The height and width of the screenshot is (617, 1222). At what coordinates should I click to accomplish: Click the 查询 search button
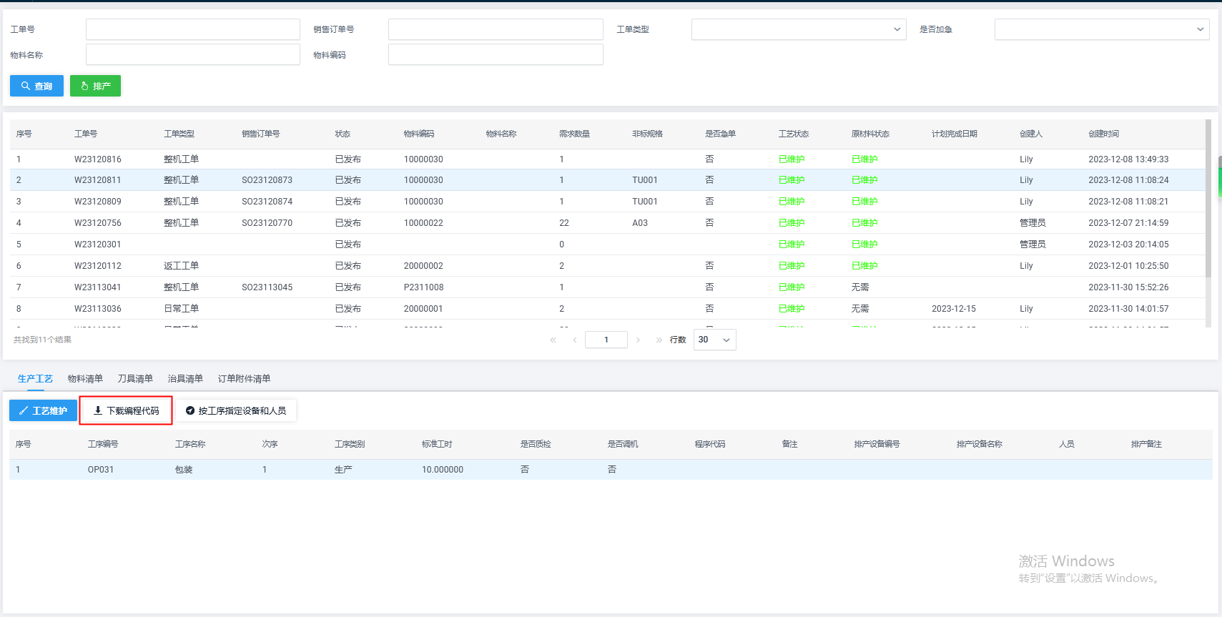click(x=36, y=86)
